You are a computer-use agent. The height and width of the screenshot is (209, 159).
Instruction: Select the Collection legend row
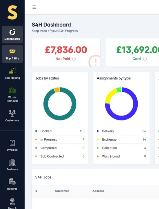point(121,148)
